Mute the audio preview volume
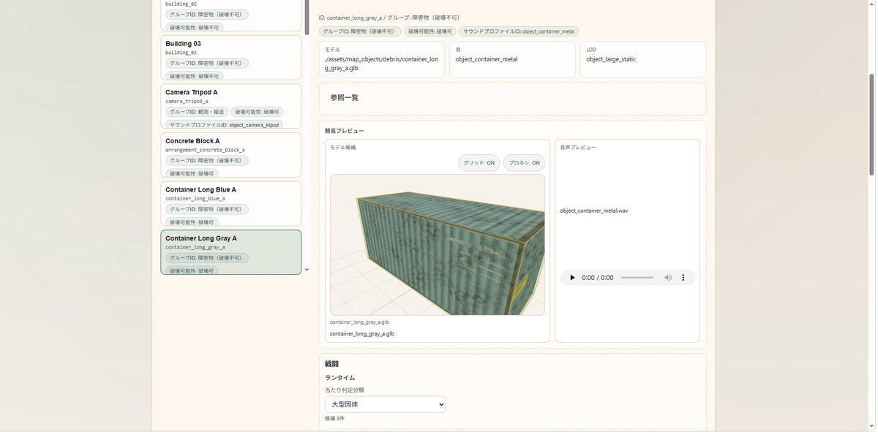The image size is (878, 432). pyautogui.click(x=668, y=278)
